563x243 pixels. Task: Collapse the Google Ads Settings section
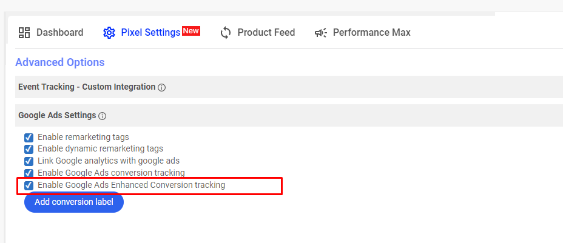[289, 115]
